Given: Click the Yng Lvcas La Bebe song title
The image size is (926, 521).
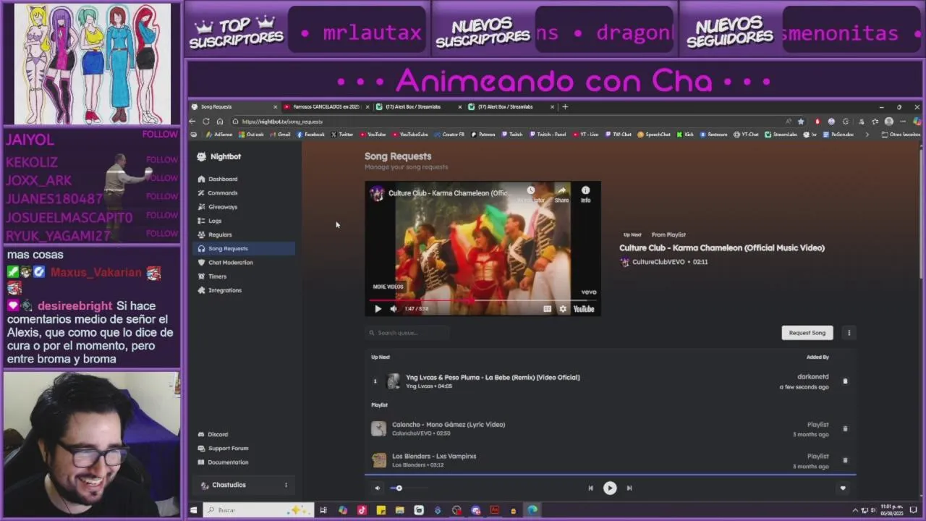Looking at the screenshot, I should coord(493,377).
